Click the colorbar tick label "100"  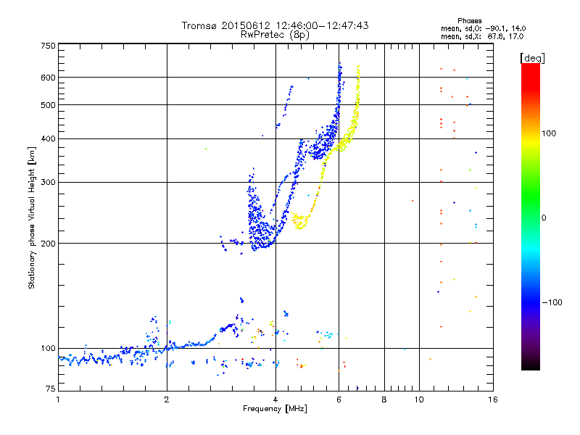[549, 133]
